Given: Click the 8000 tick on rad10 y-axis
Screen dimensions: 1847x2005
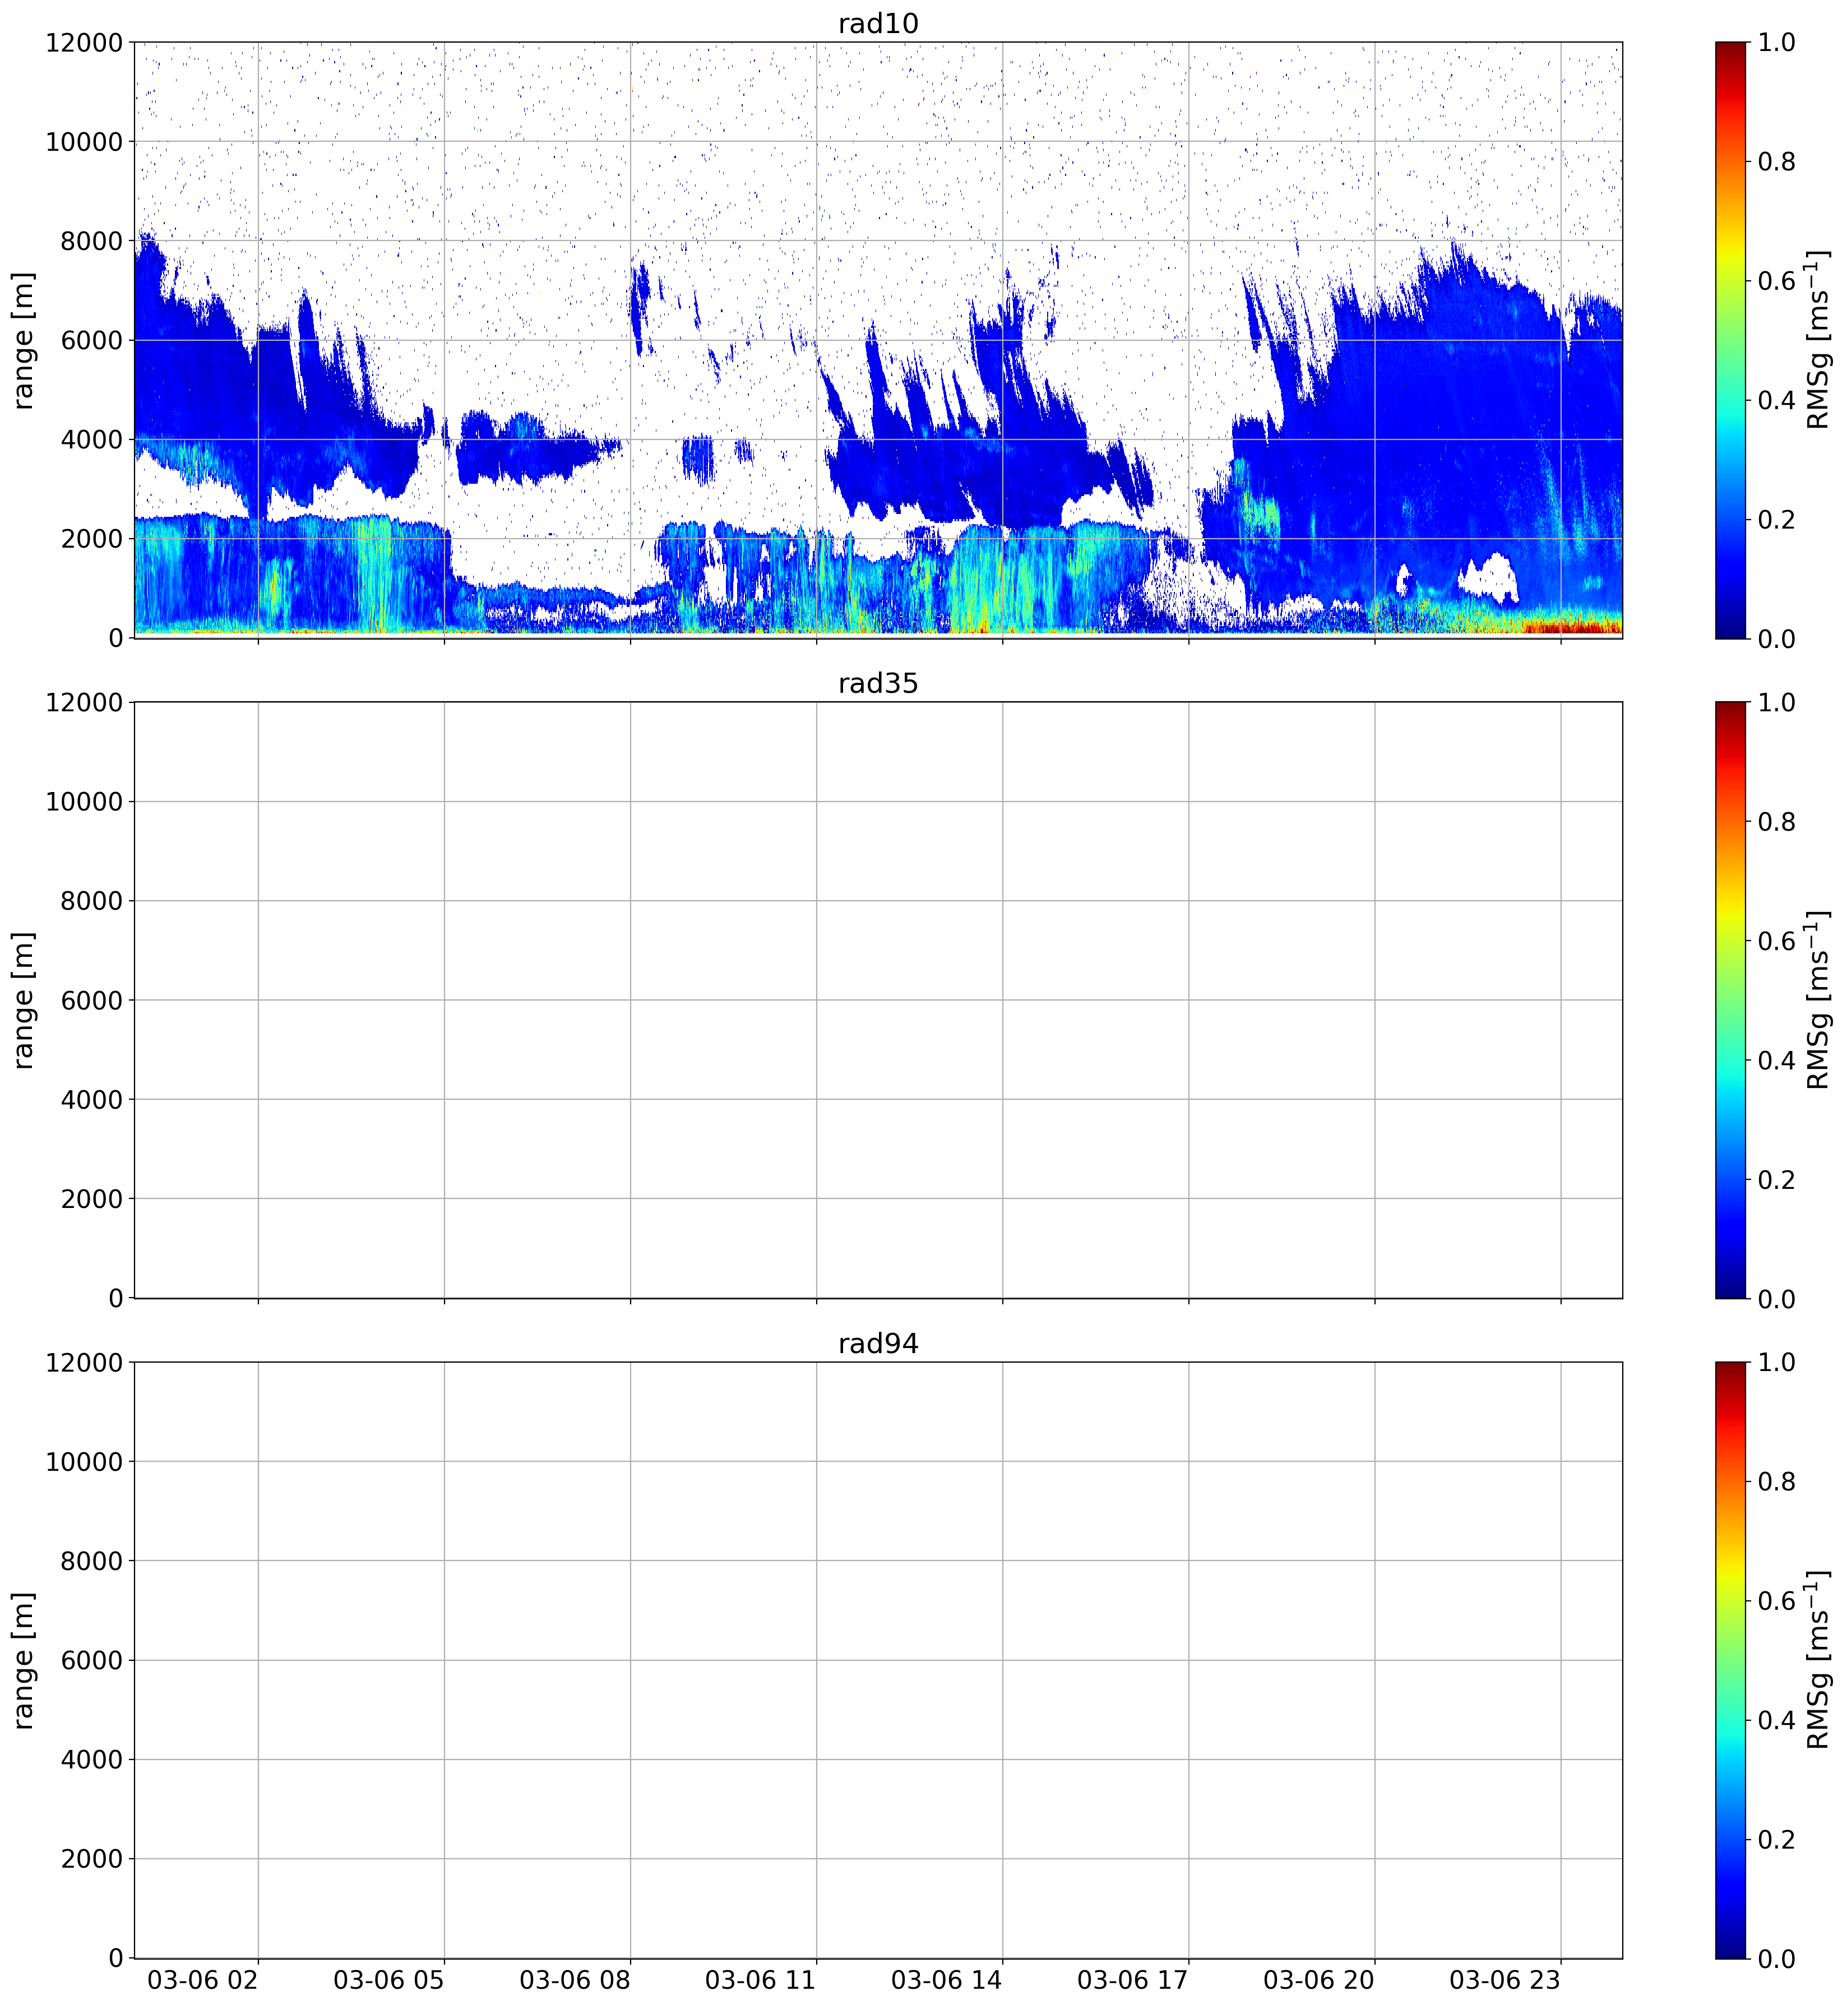Looking at the screenshot, I should pyautogui.click(x=91, y=241).
